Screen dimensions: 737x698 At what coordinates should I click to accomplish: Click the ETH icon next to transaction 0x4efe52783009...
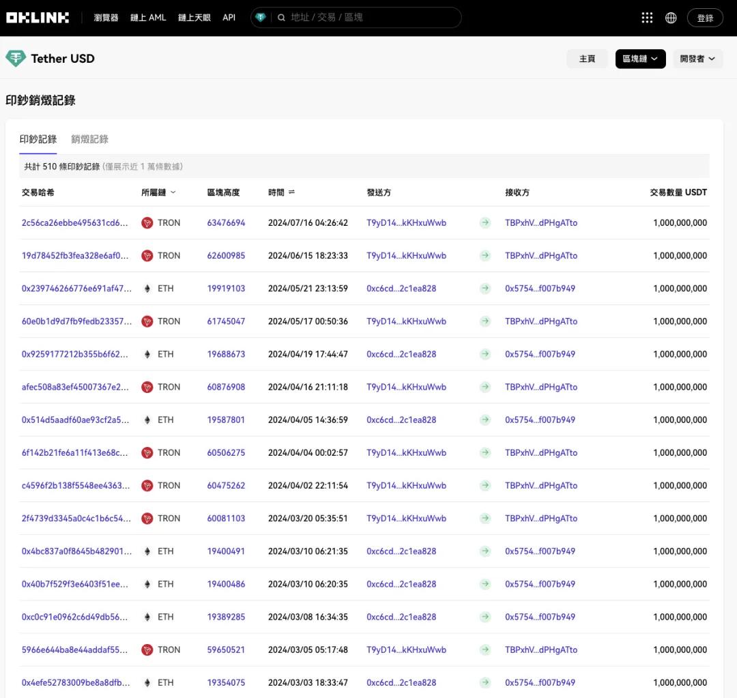click(x=147, y=682)
